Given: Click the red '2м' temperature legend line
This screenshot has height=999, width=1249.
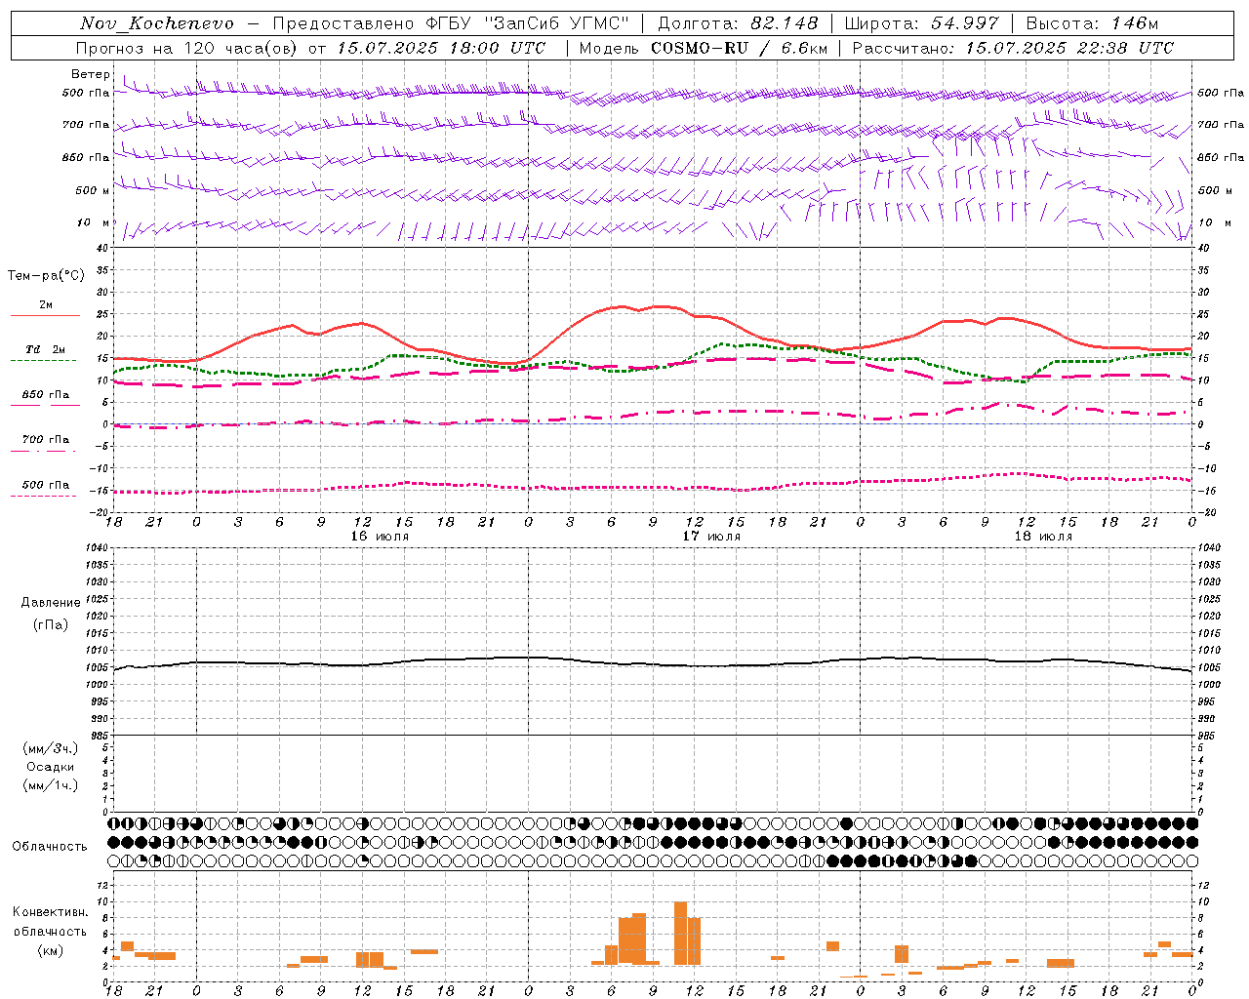Looking at the screenshot, I should tap(45, 315).
